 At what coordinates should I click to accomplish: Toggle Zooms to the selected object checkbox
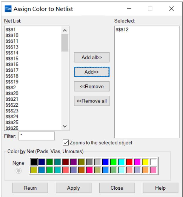[x=66, y=143]
